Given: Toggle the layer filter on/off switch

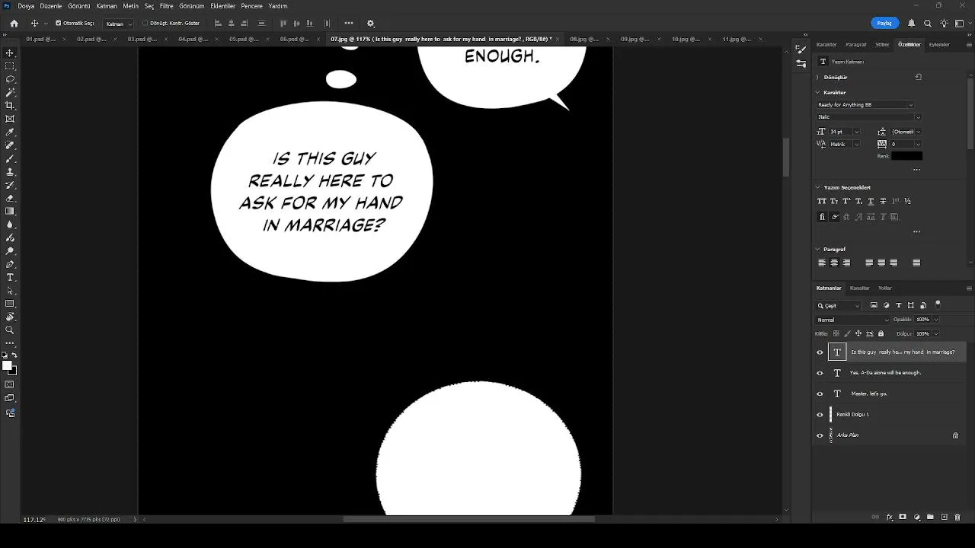Looking at the screenshot, I should [x=938, y=304].
